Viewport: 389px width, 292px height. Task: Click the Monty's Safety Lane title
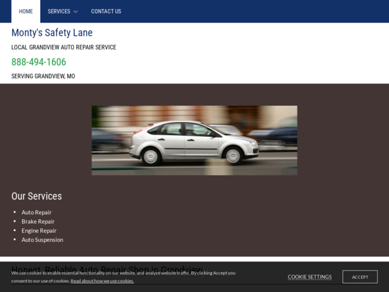[52, 33]
